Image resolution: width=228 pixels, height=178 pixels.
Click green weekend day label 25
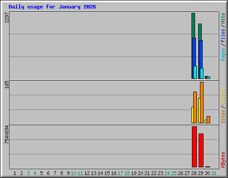coord(174,173)
